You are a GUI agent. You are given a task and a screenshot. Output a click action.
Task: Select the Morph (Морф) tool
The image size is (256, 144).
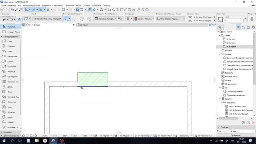(x=10, y=117)
